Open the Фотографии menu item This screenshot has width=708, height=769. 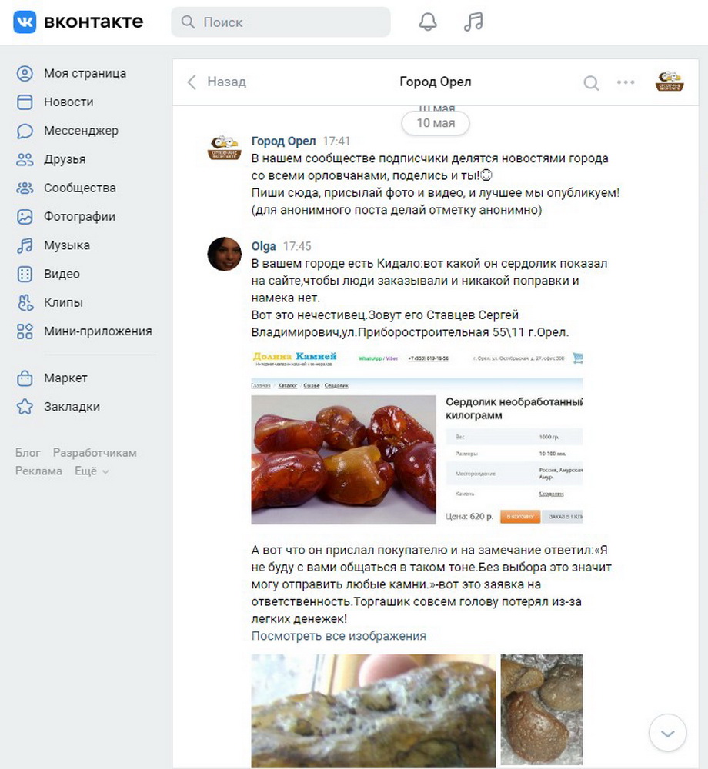coord(79,217)
